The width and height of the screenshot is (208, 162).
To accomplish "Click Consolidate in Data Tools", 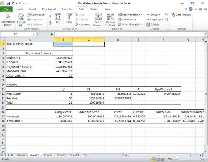I will click(127, 20).
